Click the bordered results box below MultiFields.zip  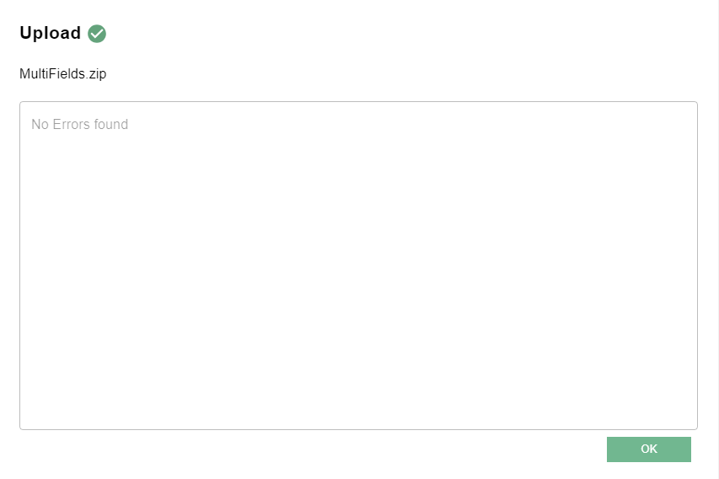click(x=358, y=266)
